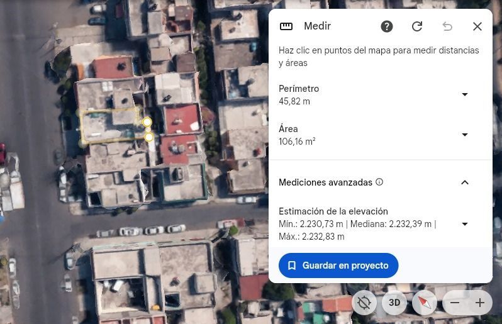The height and width of the screenshot is (324, 502).
Task: Click the Área value 106,16 m²
Action: (x=297, y=142)
